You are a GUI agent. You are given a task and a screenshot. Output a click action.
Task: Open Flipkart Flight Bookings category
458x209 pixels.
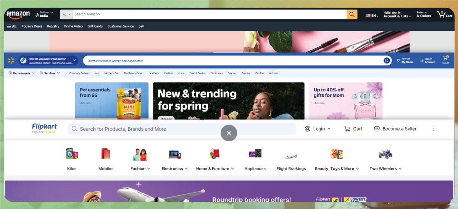point(291,159)
